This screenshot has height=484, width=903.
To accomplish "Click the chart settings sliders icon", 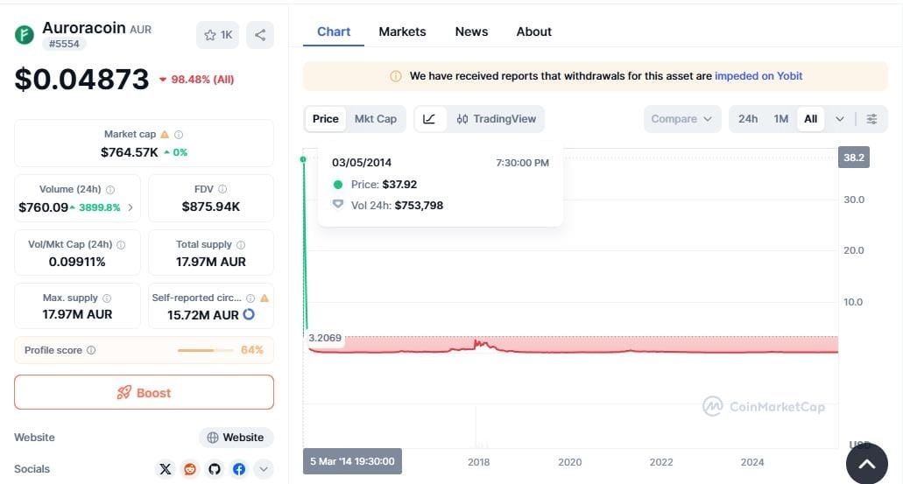I will [871, 119].
